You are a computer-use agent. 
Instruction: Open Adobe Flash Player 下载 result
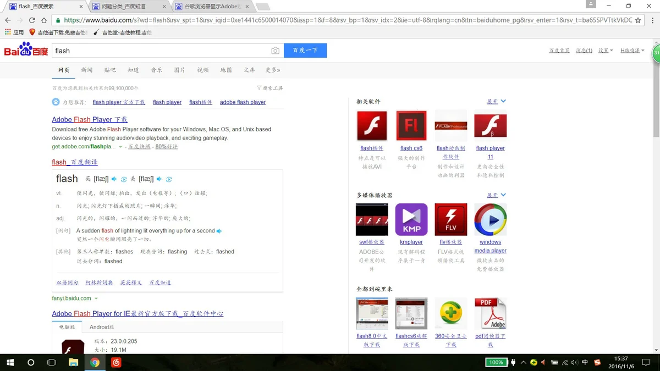point(90,119)
